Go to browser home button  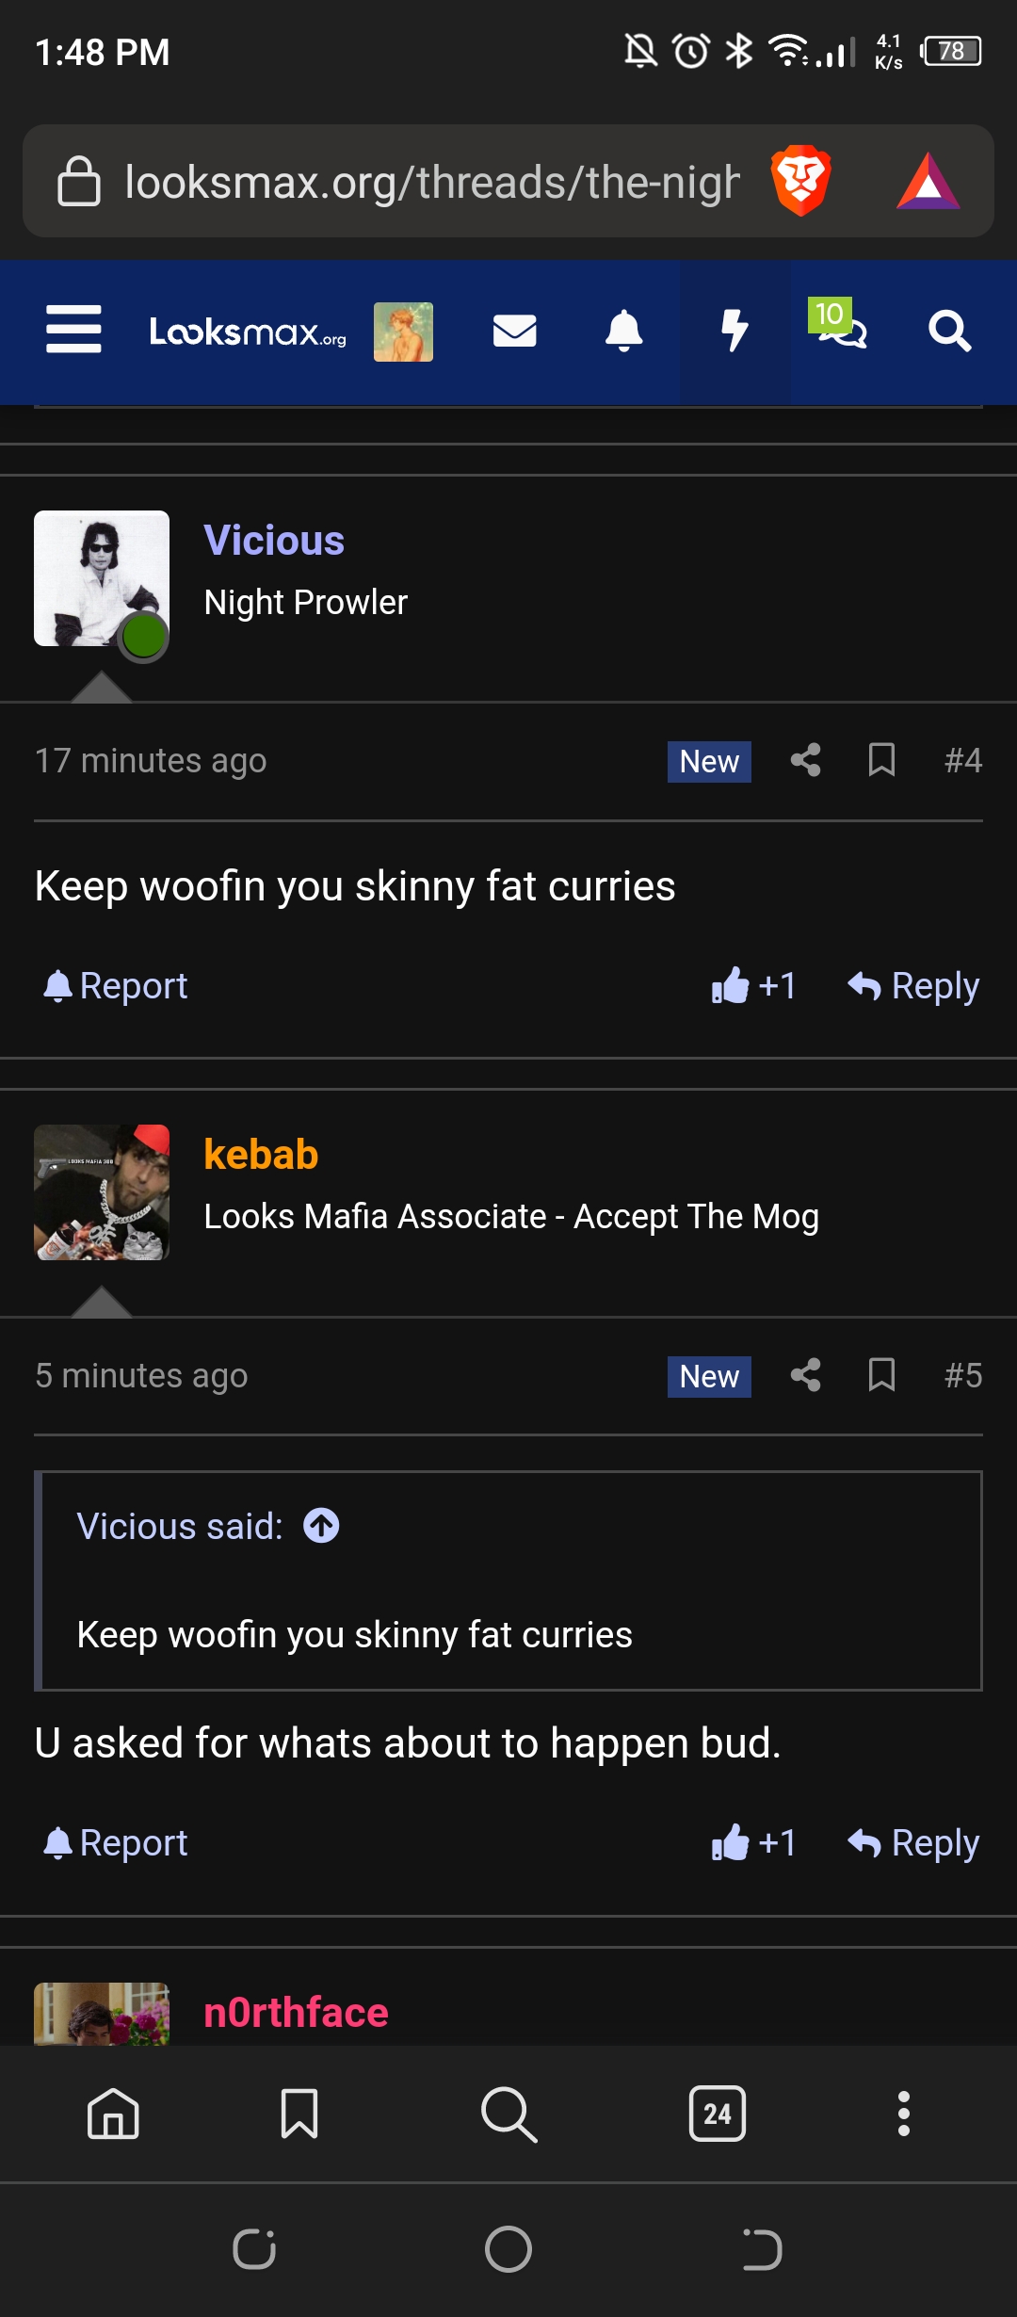tap(113, 2114)
